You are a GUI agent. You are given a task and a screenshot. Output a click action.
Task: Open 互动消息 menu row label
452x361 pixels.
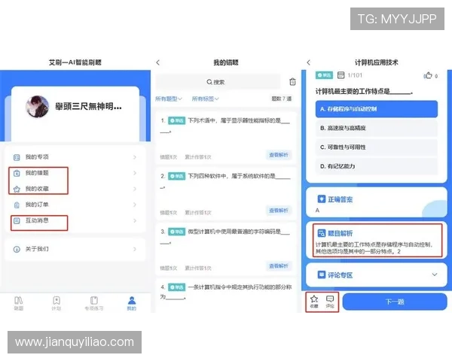pos(37,220)
